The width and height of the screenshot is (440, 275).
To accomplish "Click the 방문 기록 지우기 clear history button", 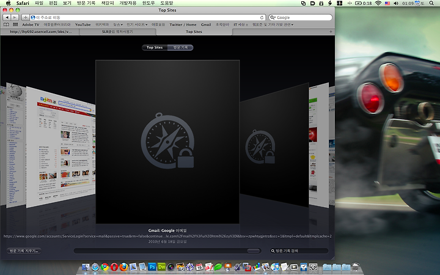I will 24,251.
